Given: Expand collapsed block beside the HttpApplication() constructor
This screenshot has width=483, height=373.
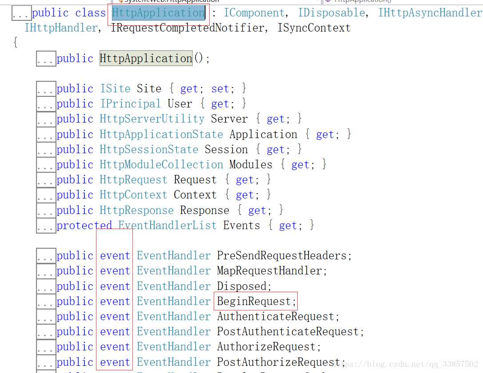Looking at the screenshot, I should pyautogui.click(x=46, y=59).
